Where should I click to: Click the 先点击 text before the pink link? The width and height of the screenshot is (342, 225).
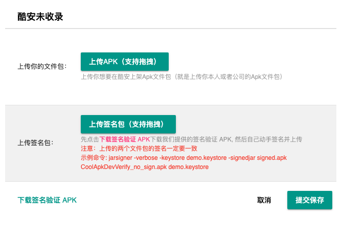pos(89,139)
